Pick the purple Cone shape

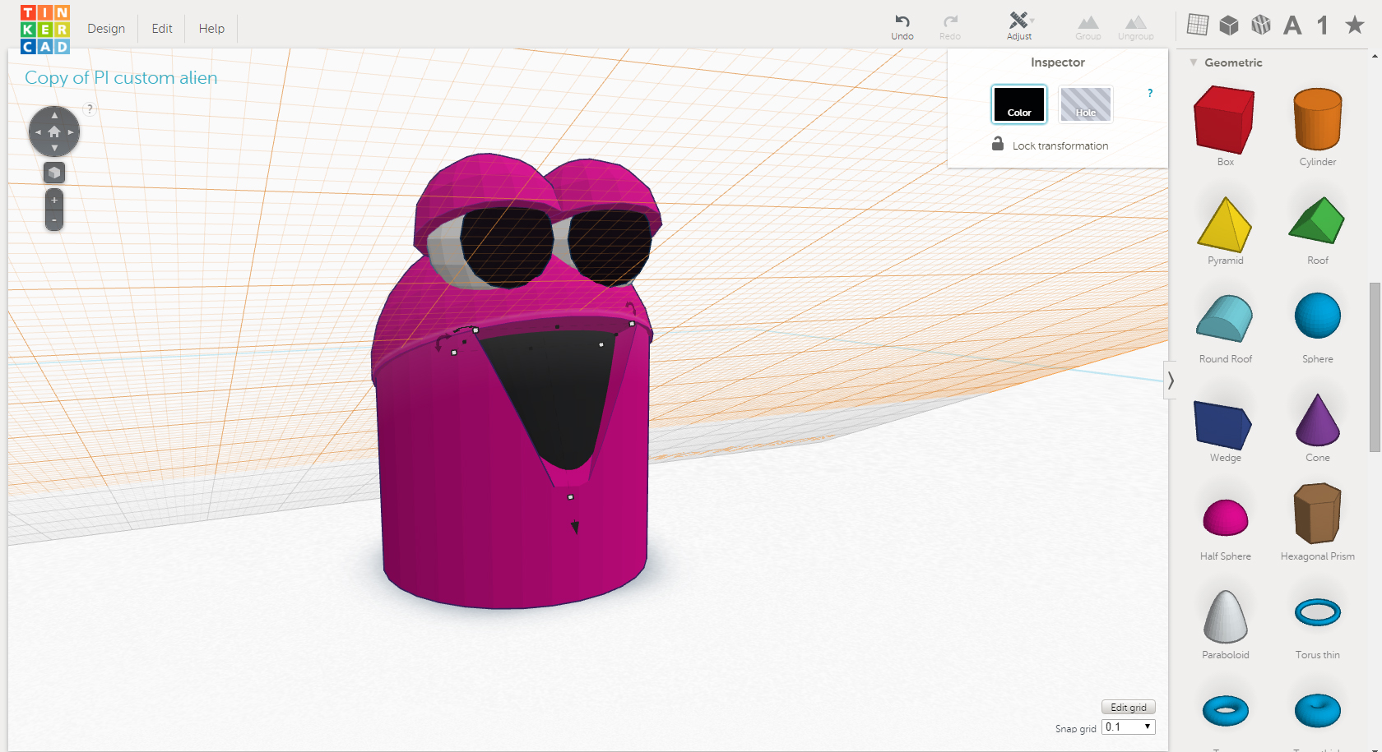pyautogui.click(x=1318, y=420)
